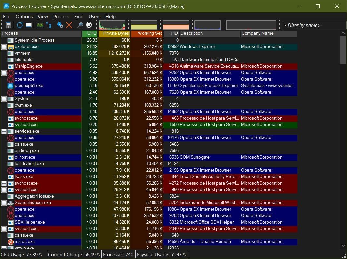Click the window-shaped toolbar icon next to Refresh
347x259 pixels.
[29, 25]
